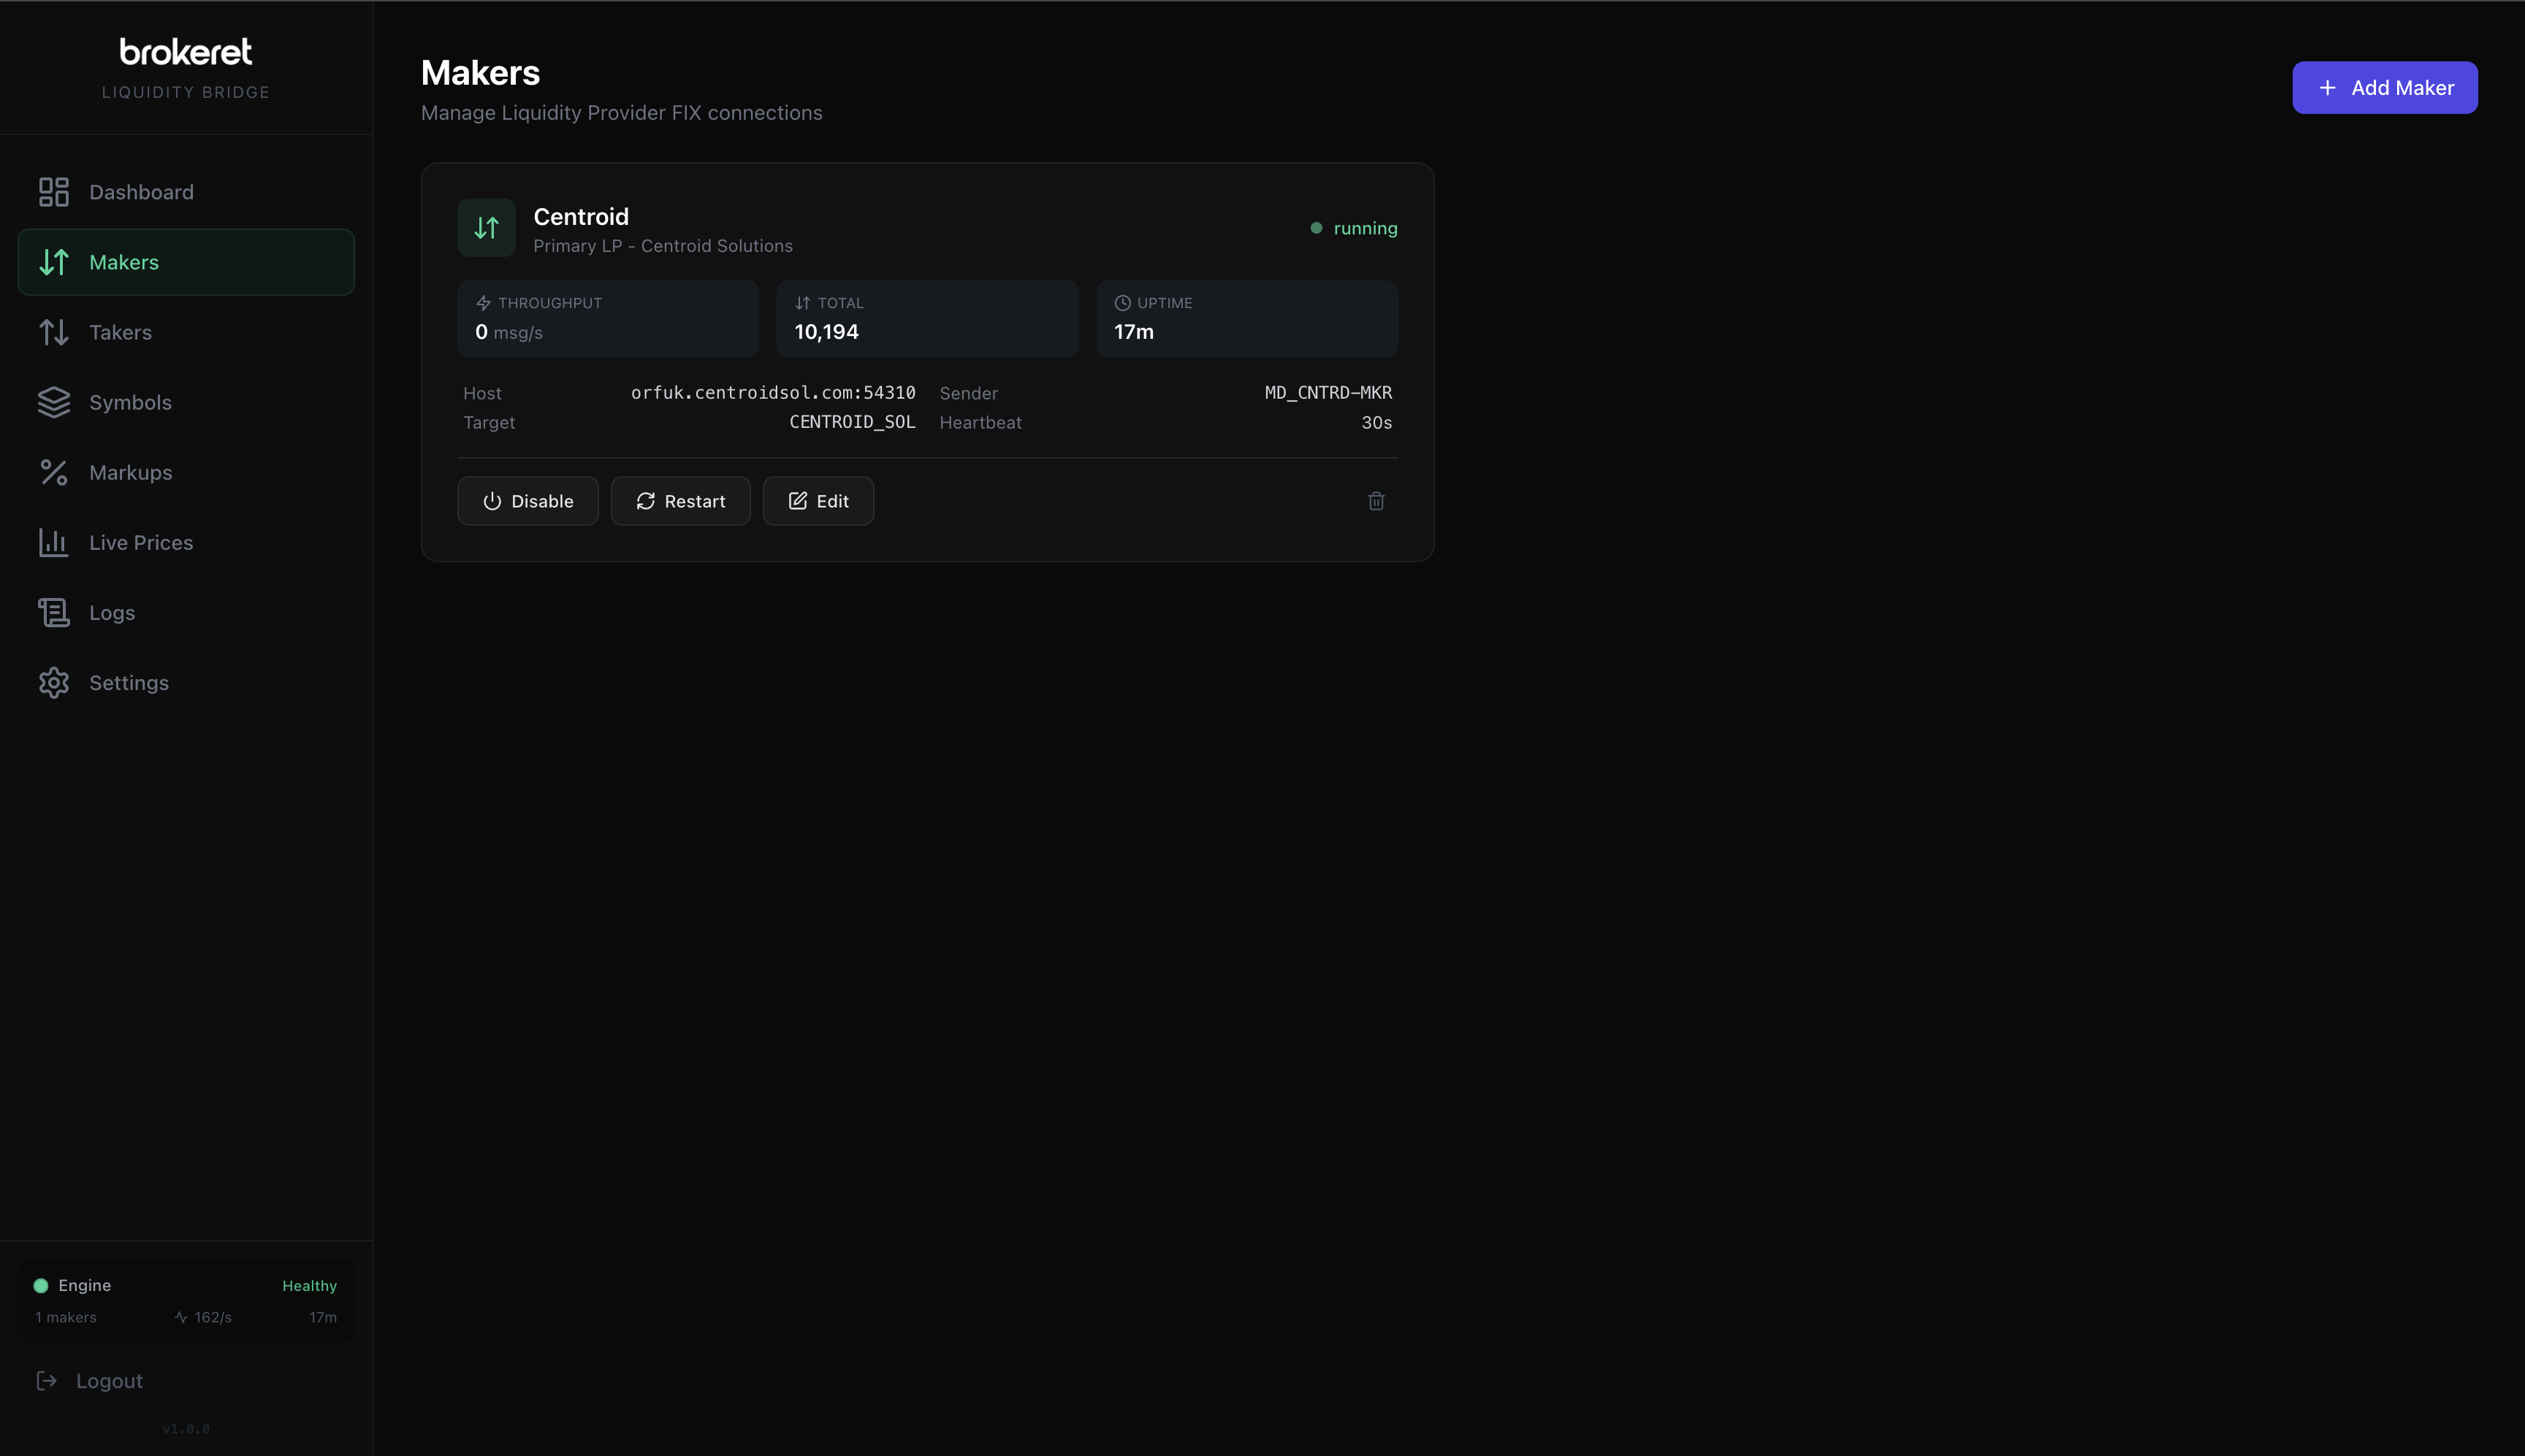Delete the Centroid maker using the trash icon
Image resolution: width=2525 pixels, height=1456 pixels.
(1376, 500)
